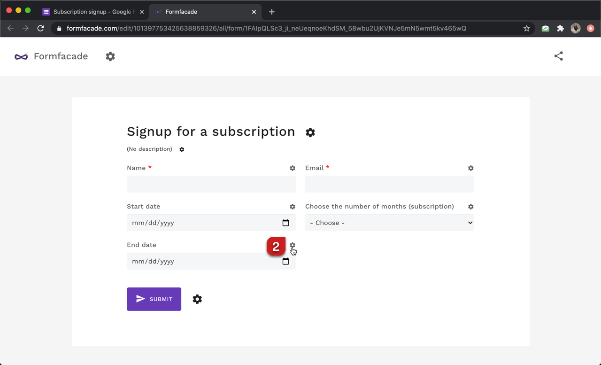This screenshot has height=365, width=601.
Task: Click the Formfacade logo link
Action: [51, 56]
